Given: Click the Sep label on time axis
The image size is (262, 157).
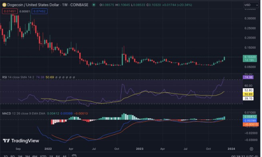Looking at the screenshot, I should tap(18, 149).
